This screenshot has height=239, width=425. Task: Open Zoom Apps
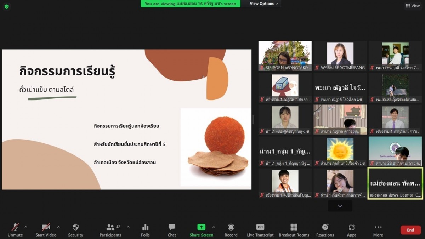coord(352,230)
